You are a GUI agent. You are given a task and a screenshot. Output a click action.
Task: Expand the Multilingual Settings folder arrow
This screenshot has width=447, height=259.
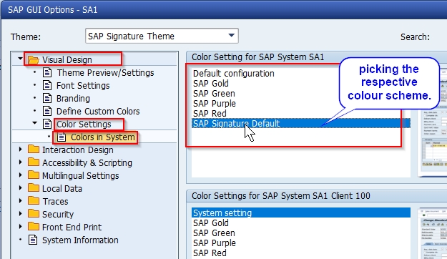coord(20,175)
